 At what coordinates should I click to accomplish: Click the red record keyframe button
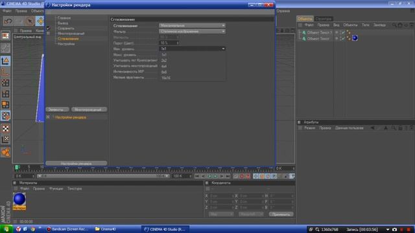click(241, 176)
